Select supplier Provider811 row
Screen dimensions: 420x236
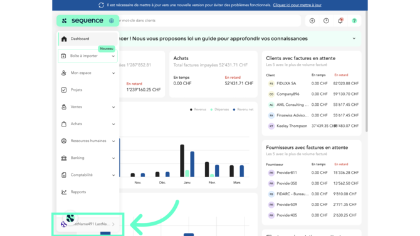pos(312,173)
